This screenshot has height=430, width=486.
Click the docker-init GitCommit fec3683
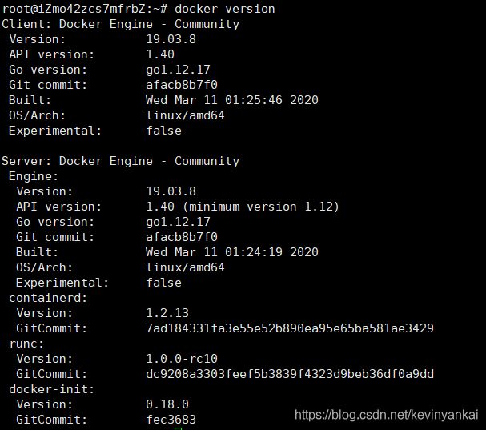[x=171, y=420]
